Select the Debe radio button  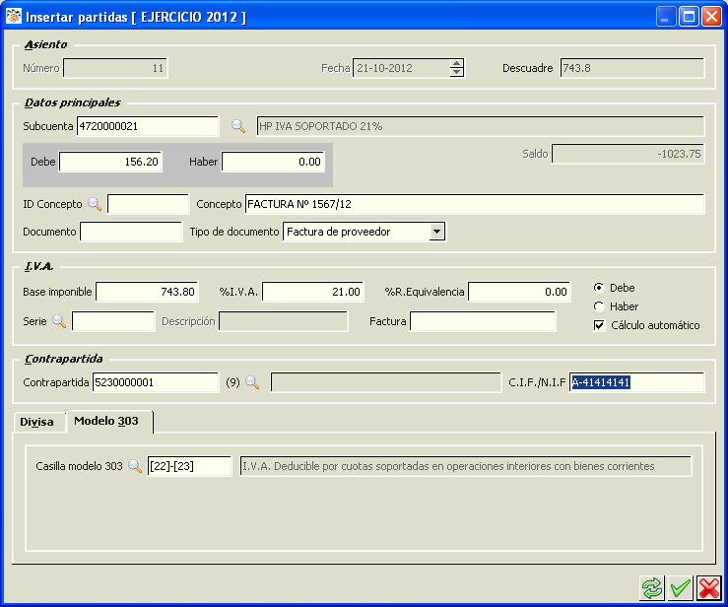(599, 288)
